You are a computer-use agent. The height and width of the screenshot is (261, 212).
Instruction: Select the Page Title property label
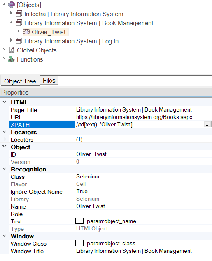pyautogui.click(x=24, y=110)
